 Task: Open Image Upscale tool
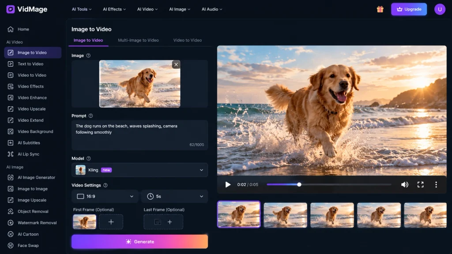[x=33, y=200]
